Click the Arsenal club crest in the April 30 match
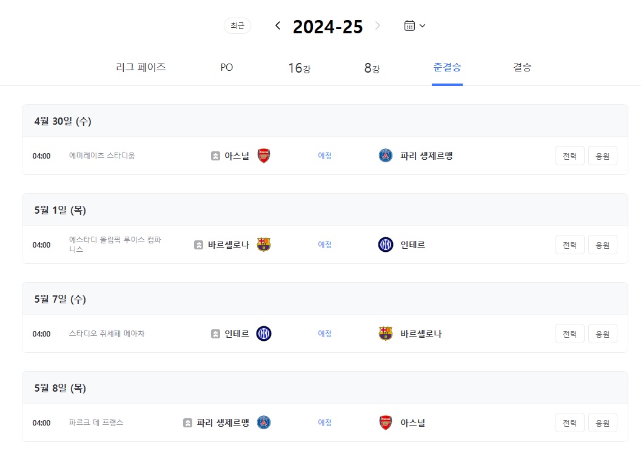 [263, 156]
